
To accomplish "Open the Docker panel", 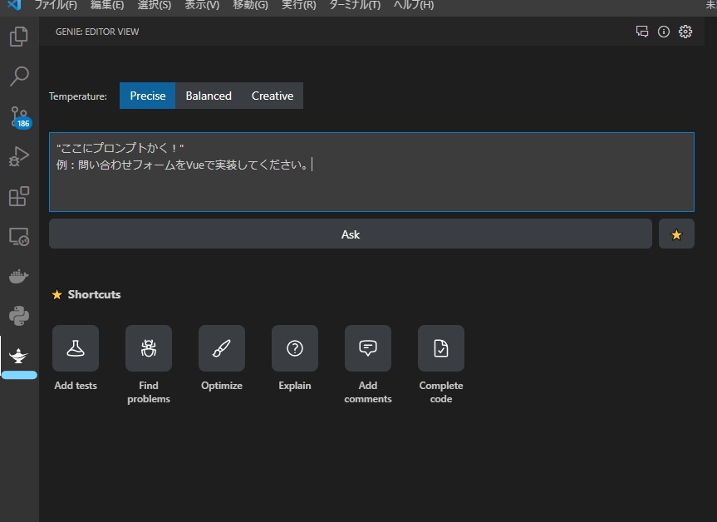I will [x=19, y=276].
